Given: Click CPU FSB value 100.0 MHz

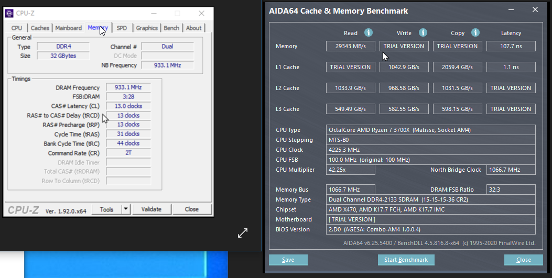Looking at the screenshot, I should pos(431,160).
